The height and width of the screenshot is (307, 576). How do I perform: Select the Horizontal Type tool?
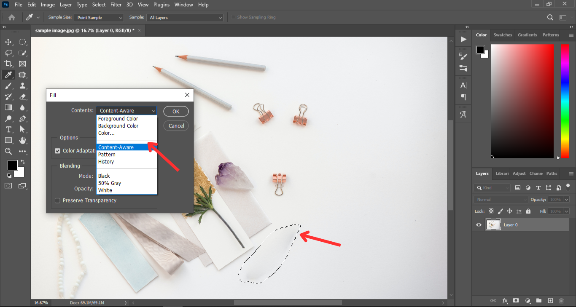(x=8, y=130)
